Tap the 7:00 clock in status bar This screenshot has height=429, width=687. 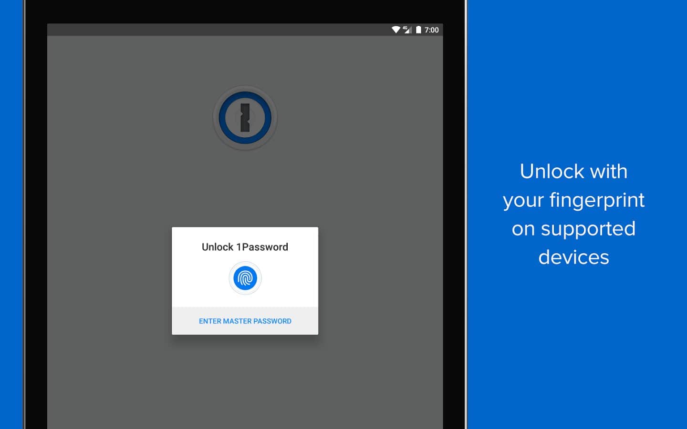[x=432, y=30]
